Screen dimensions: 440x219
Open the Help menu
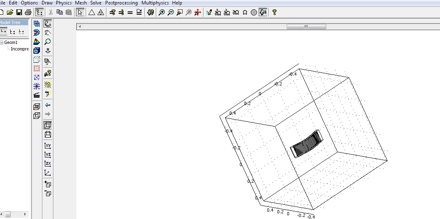(x=177, y=3)
